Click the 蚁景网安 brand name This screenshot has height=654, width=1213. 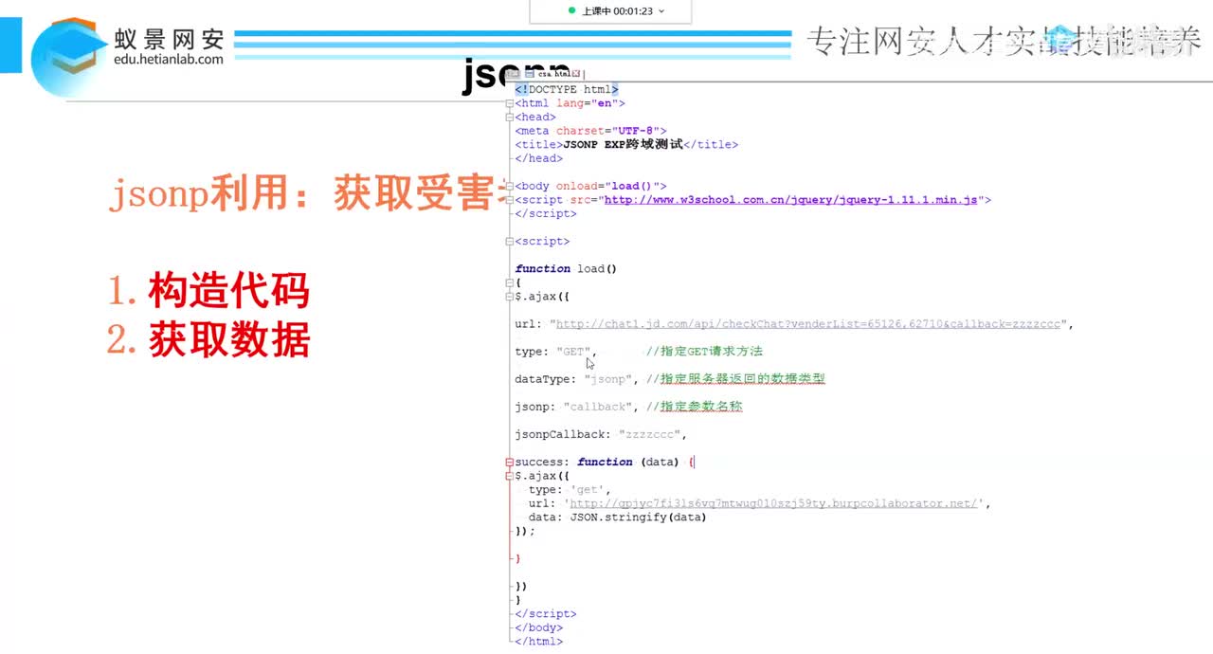169,38
